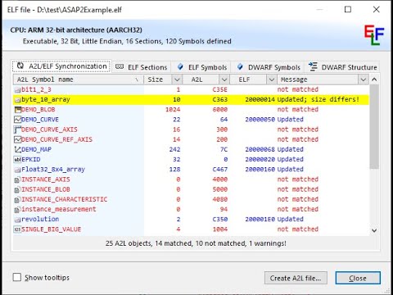
Task: Click the ELF Sections tab icon
Action: click(x=120, y=66)
